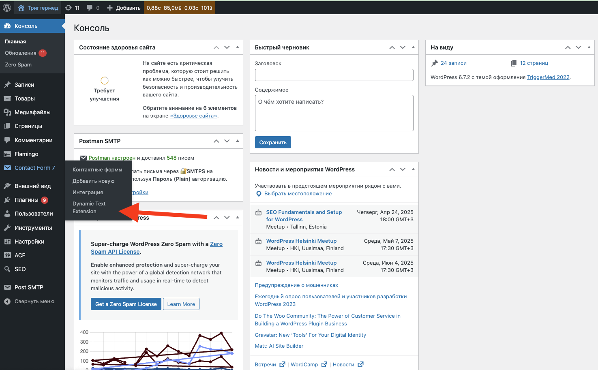Open Matt: AI Site Builder link
Viewport: 598px width, 370px height.
[279, 346]
